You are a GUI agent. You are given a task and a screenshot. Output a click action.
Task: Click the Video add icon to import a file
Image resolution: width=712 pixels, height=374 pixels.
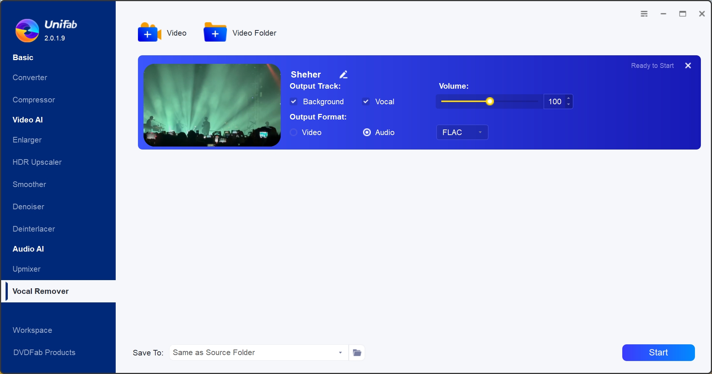149,33
